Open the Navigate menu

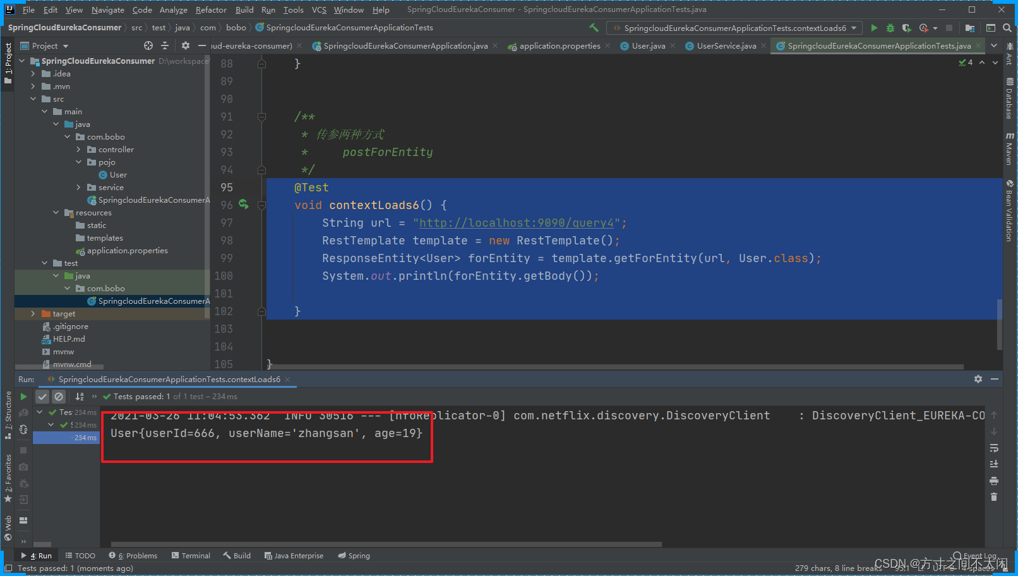108,9
